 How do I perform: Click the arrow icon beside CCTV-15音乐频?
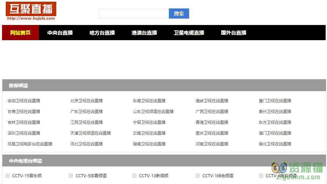click(7, 176)
